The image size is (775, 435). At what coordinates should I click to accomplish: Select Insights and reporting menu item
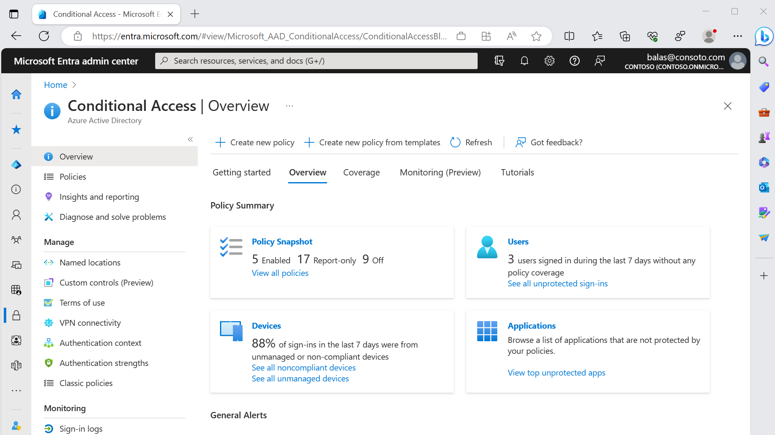pos(115,197)
